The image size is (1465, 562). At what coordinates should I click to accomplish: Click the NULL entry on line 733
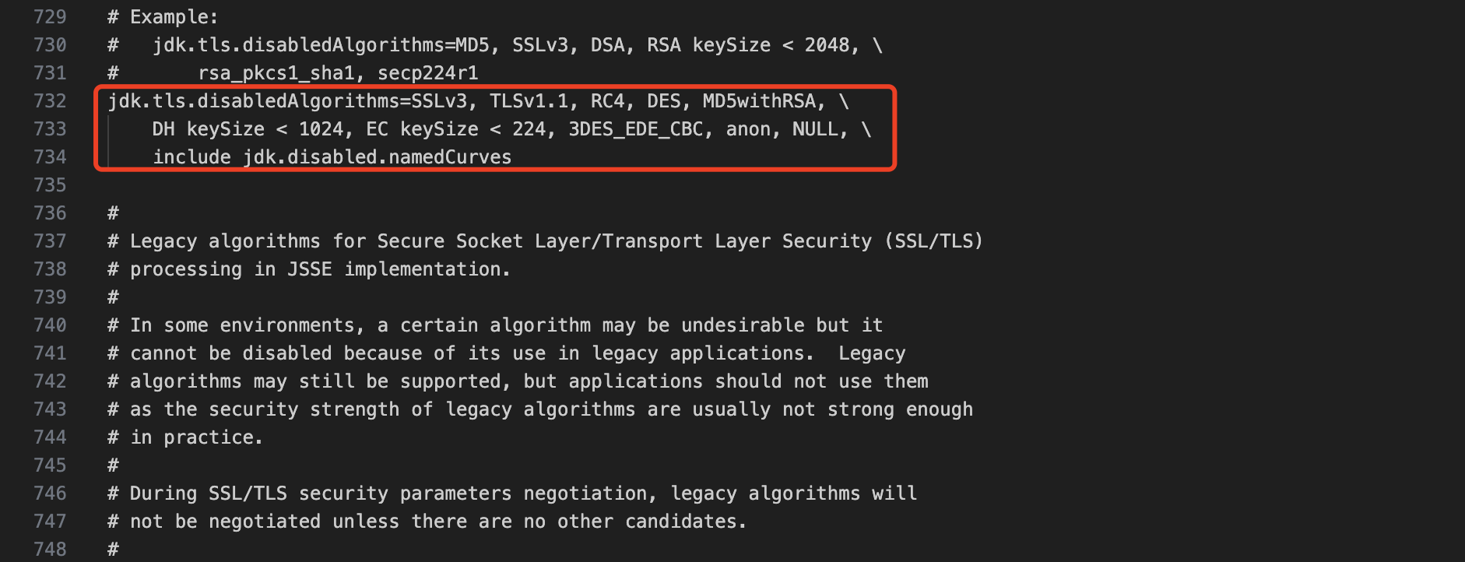point(815,129)
